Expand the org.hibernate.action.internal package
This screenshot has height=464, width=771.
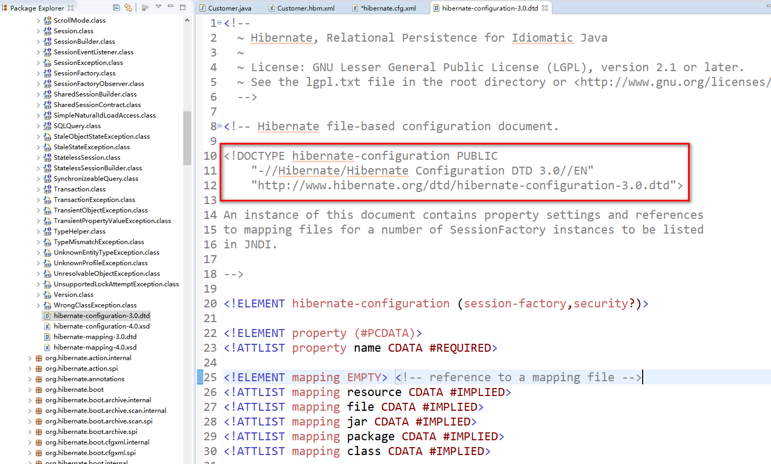coord(30,358)
